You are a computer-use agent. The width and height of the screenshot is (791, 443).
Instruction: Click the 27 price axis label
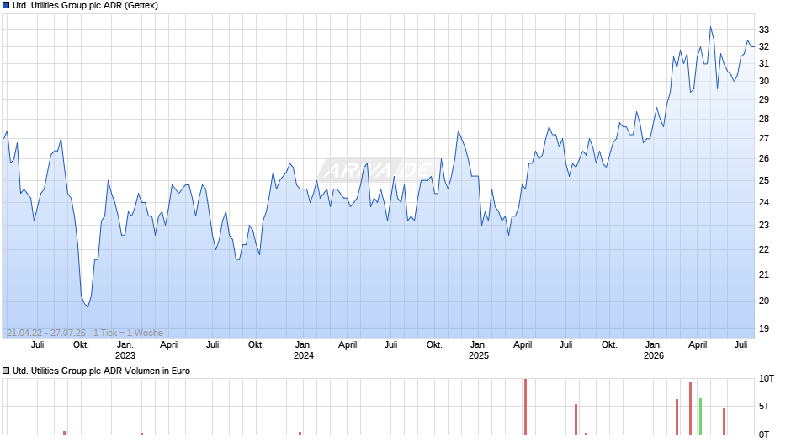(x=764, y=138)
